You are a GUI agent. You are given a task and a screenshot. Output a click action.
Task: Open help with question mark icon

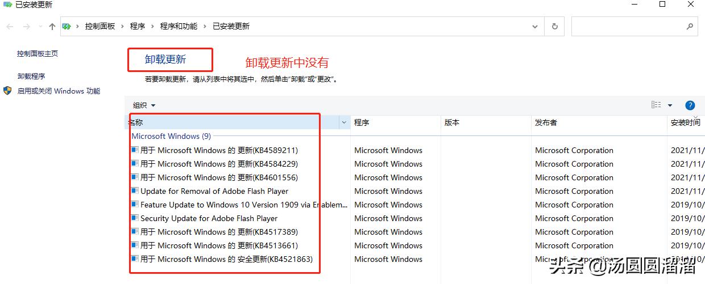tap(690, 105)
